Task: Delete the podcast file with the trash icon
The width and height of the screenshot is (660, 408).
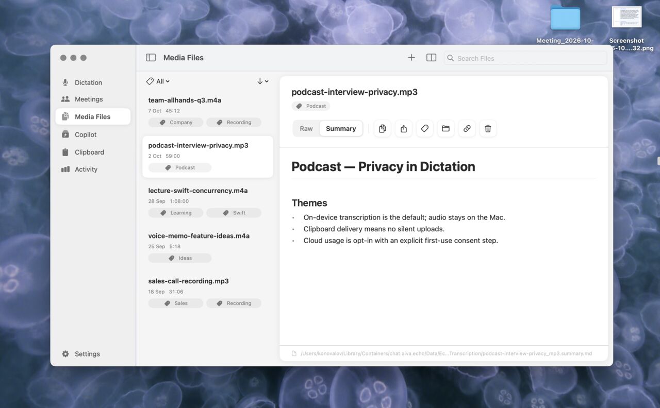Action: coord(488,128)
